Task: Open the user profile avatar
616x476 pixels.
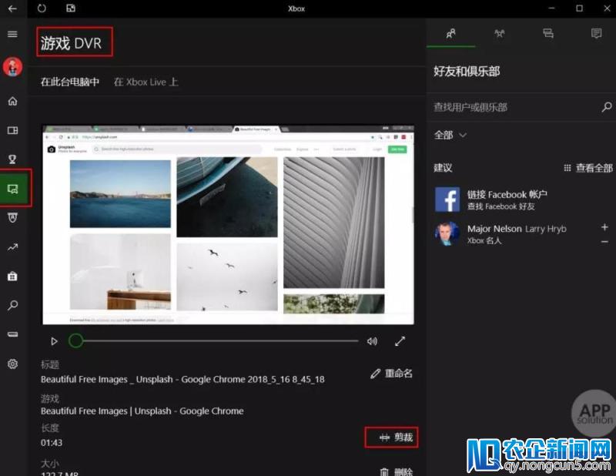Action: [12, 67]
